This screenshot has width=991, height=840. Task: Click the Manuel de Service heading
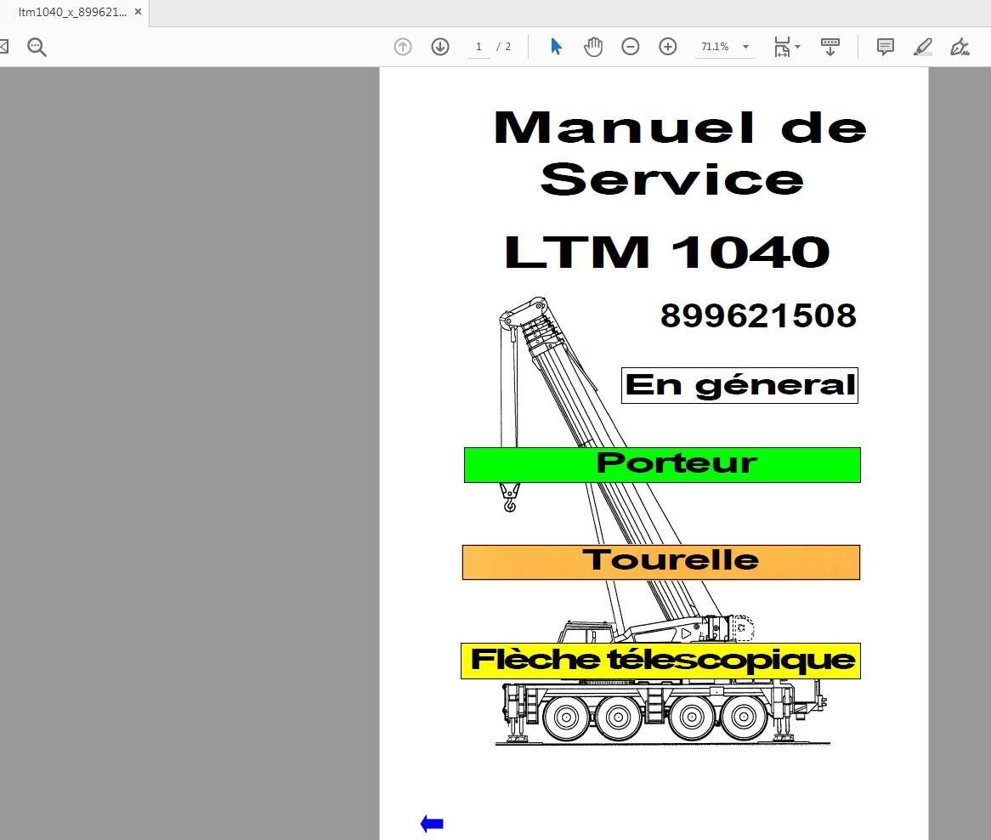(x=679, y=154)
